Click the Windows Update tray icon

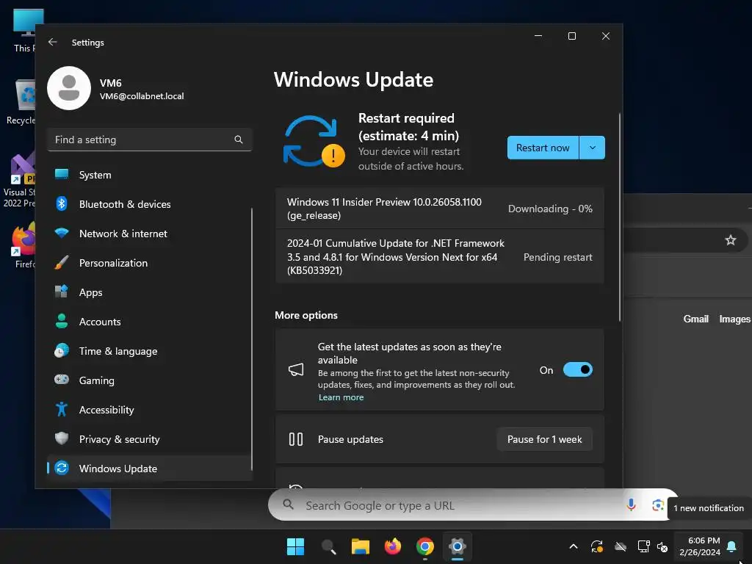596,546
